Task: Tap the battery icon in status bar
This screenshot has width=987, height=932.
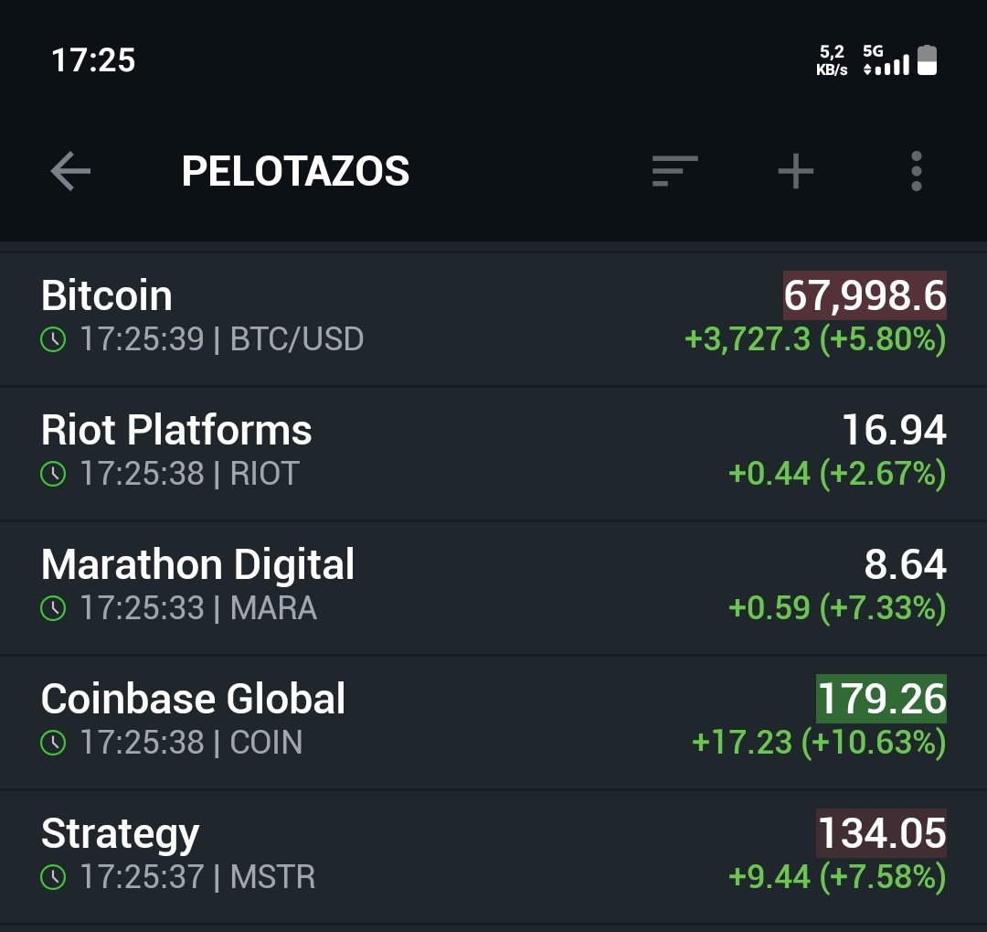Action: (x=927, y=60)
